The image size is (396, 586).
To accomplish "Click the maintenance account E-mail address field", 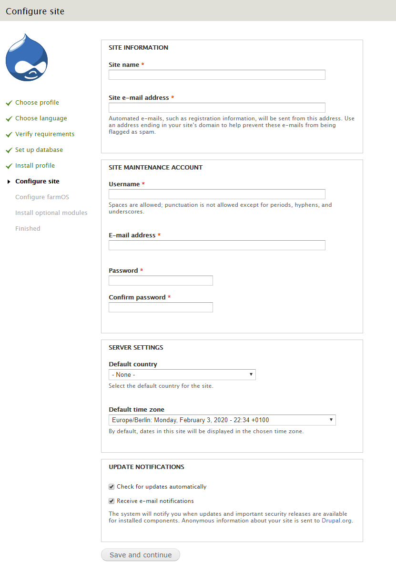I will point(217,245).
